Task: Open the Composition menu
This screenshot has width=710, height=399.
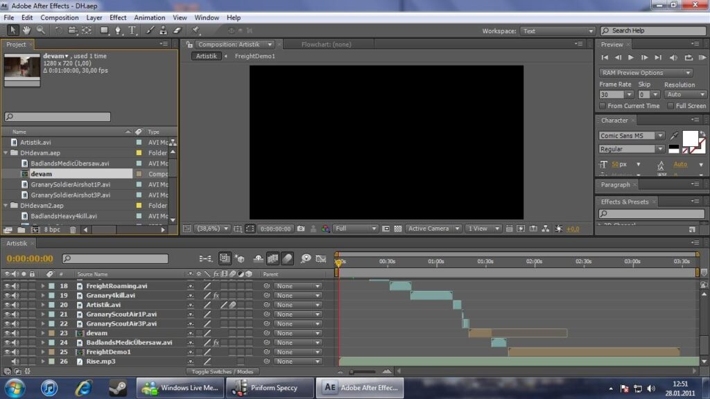Action: pos(60,17)
